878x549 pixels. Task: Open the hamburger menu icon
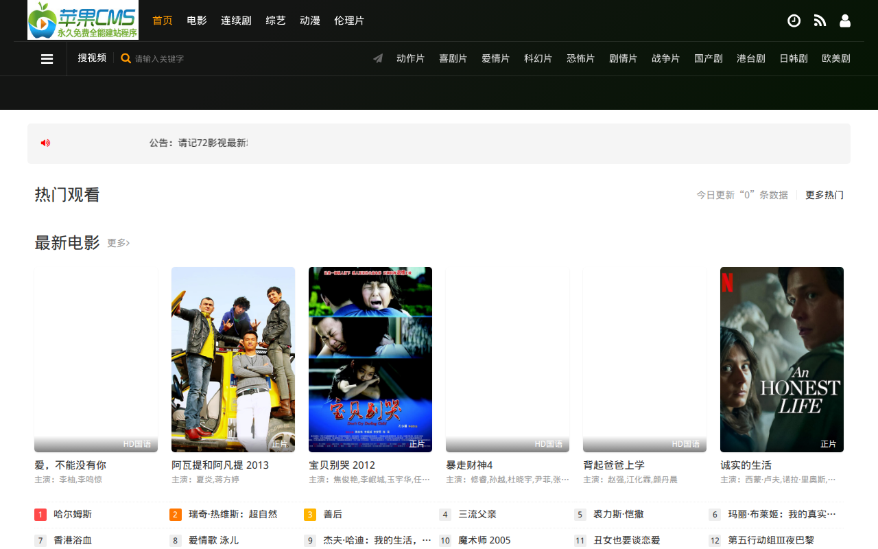pos(47,59)
